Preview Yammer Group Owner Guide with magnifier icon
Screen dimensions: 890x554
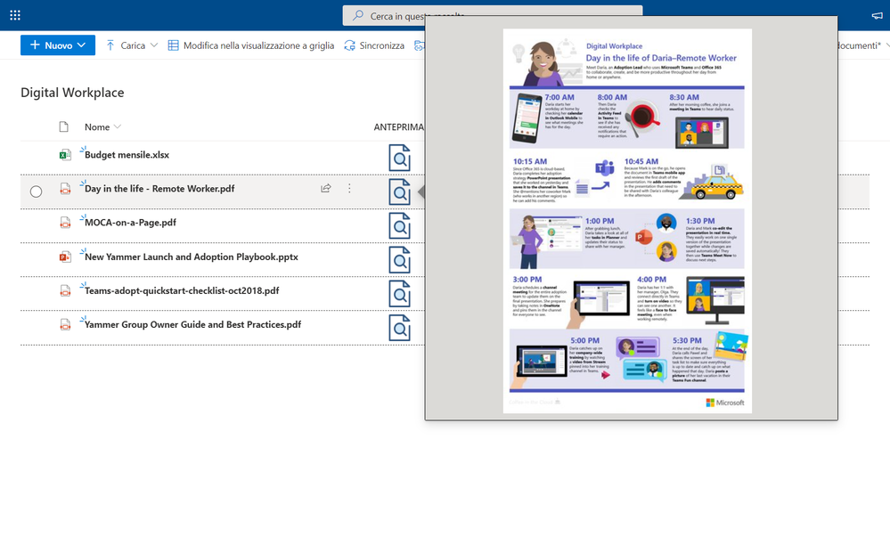click(400, 328)
